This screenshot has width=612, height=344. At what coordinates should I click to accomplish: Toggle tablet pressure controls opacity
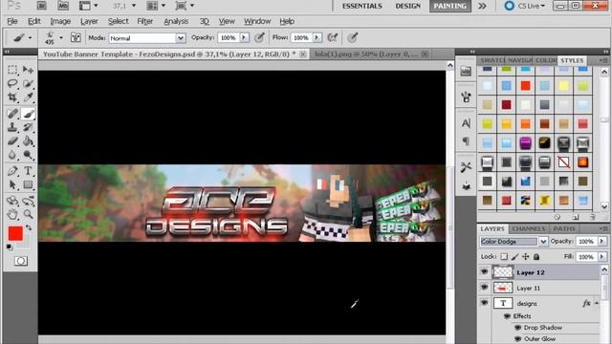259,37
